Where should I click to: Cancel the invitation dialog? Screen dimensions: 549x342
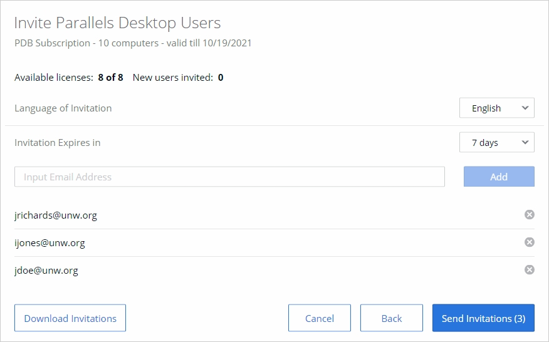click(319, 318)
